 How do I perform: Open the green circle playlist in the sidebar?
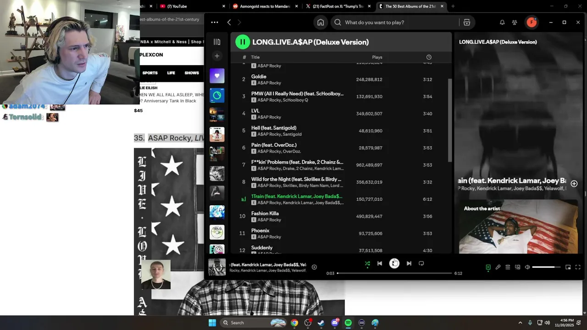tap(217, 95)
